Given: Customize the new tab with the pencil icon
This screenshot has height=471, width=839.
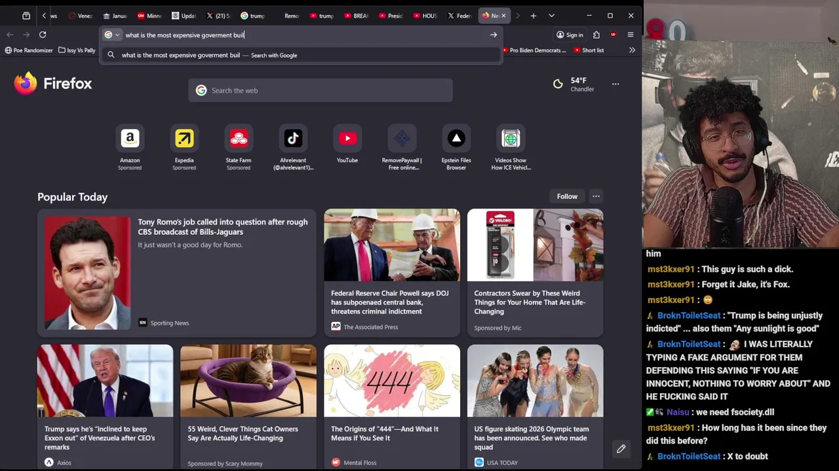Looking at the screenshot, I should tap(621, 449).
